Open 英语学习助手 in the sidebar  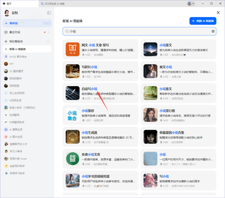[17, 173]
